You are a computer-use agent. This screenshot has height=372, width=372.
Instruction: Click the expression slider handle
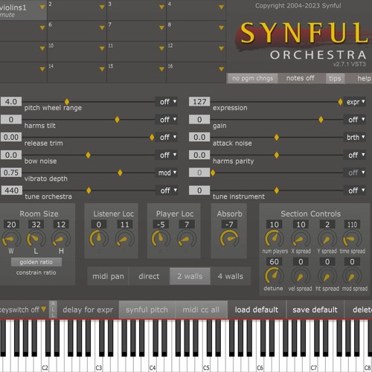click(x=340, y=102)
